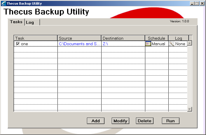
Task: Run the selected backup task
Action: [x=171, y=121]
